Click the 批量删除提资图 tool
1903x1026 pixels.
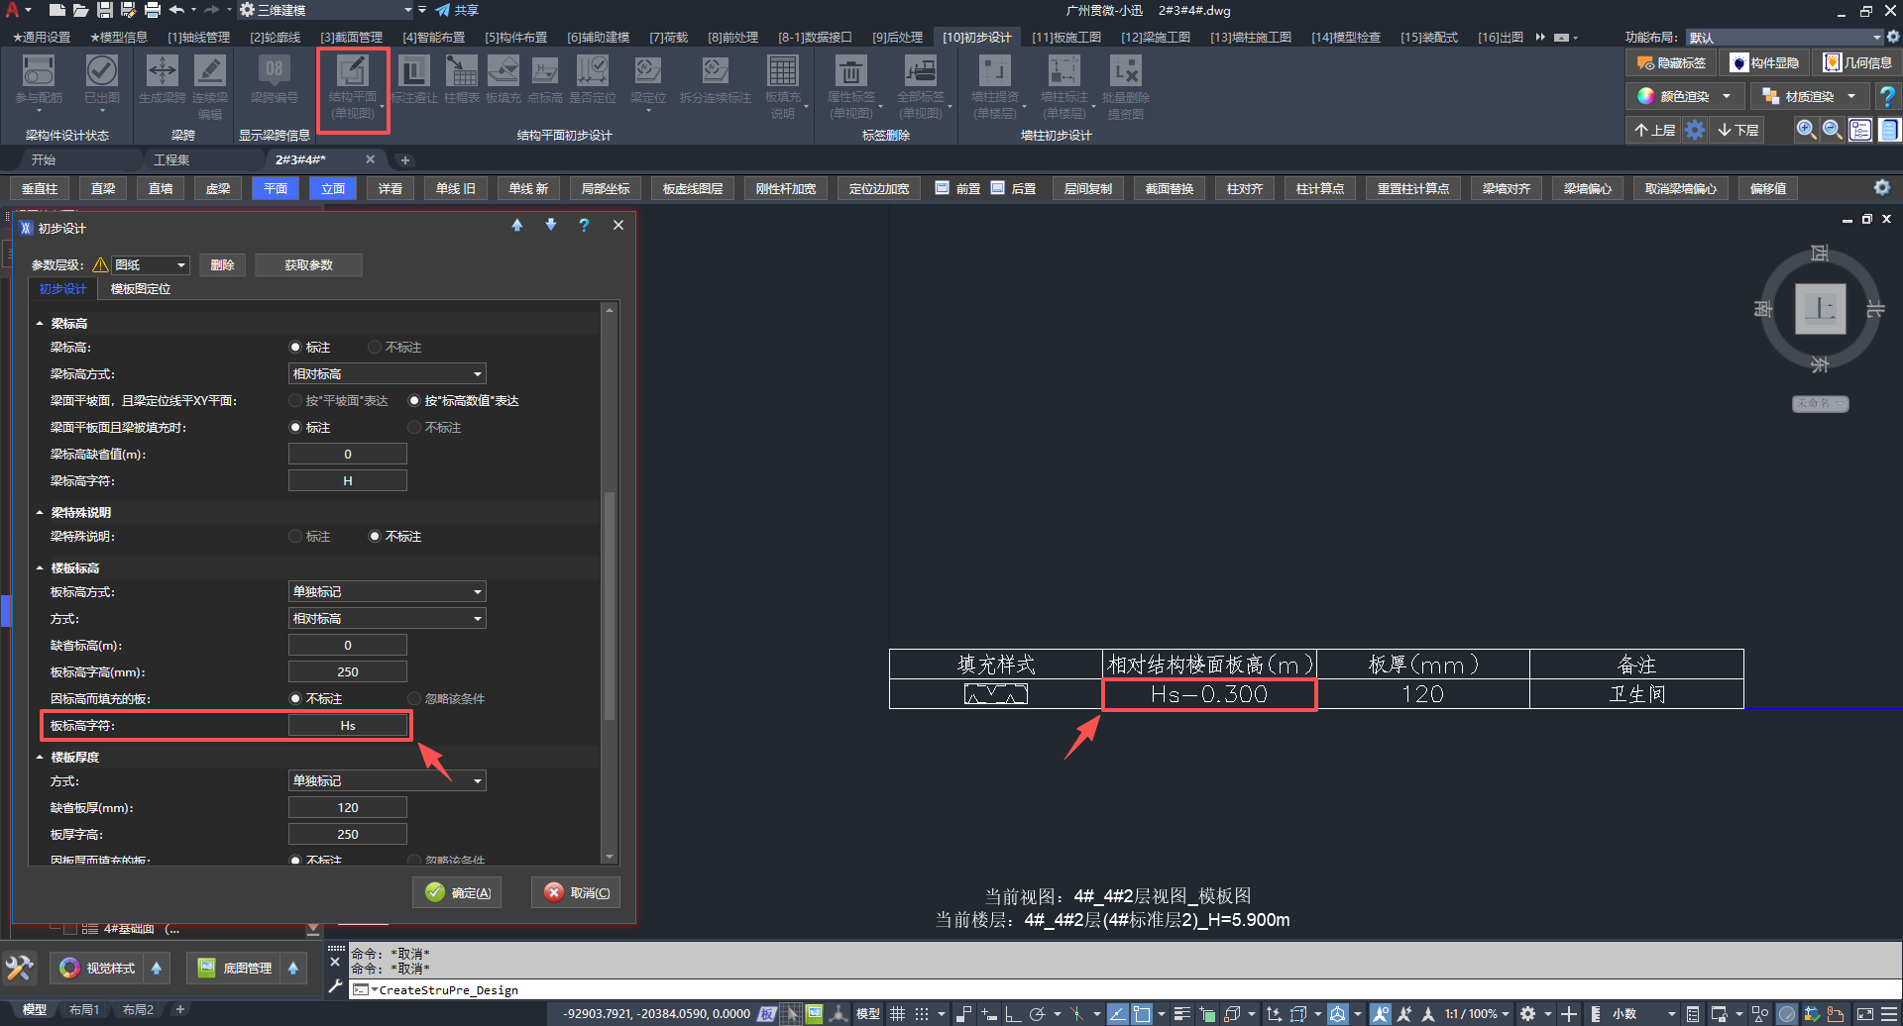(x=1126, y=87)
